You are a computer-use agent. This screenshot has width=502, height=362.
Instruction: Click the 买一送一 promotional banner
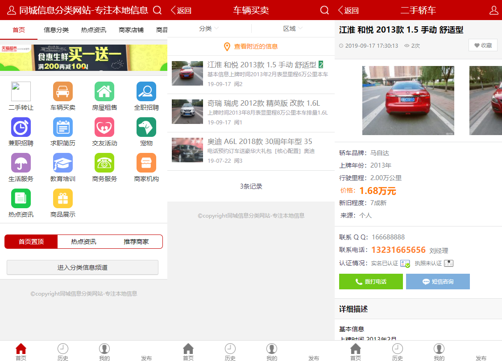(x=83, y=58)
